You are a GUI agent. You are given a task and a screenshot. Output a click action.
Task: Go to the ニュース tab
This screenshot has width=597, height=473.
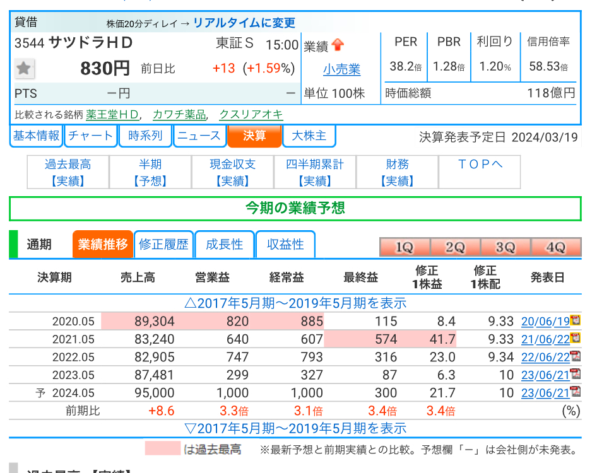pyautogui.click(x=199, y=136)
